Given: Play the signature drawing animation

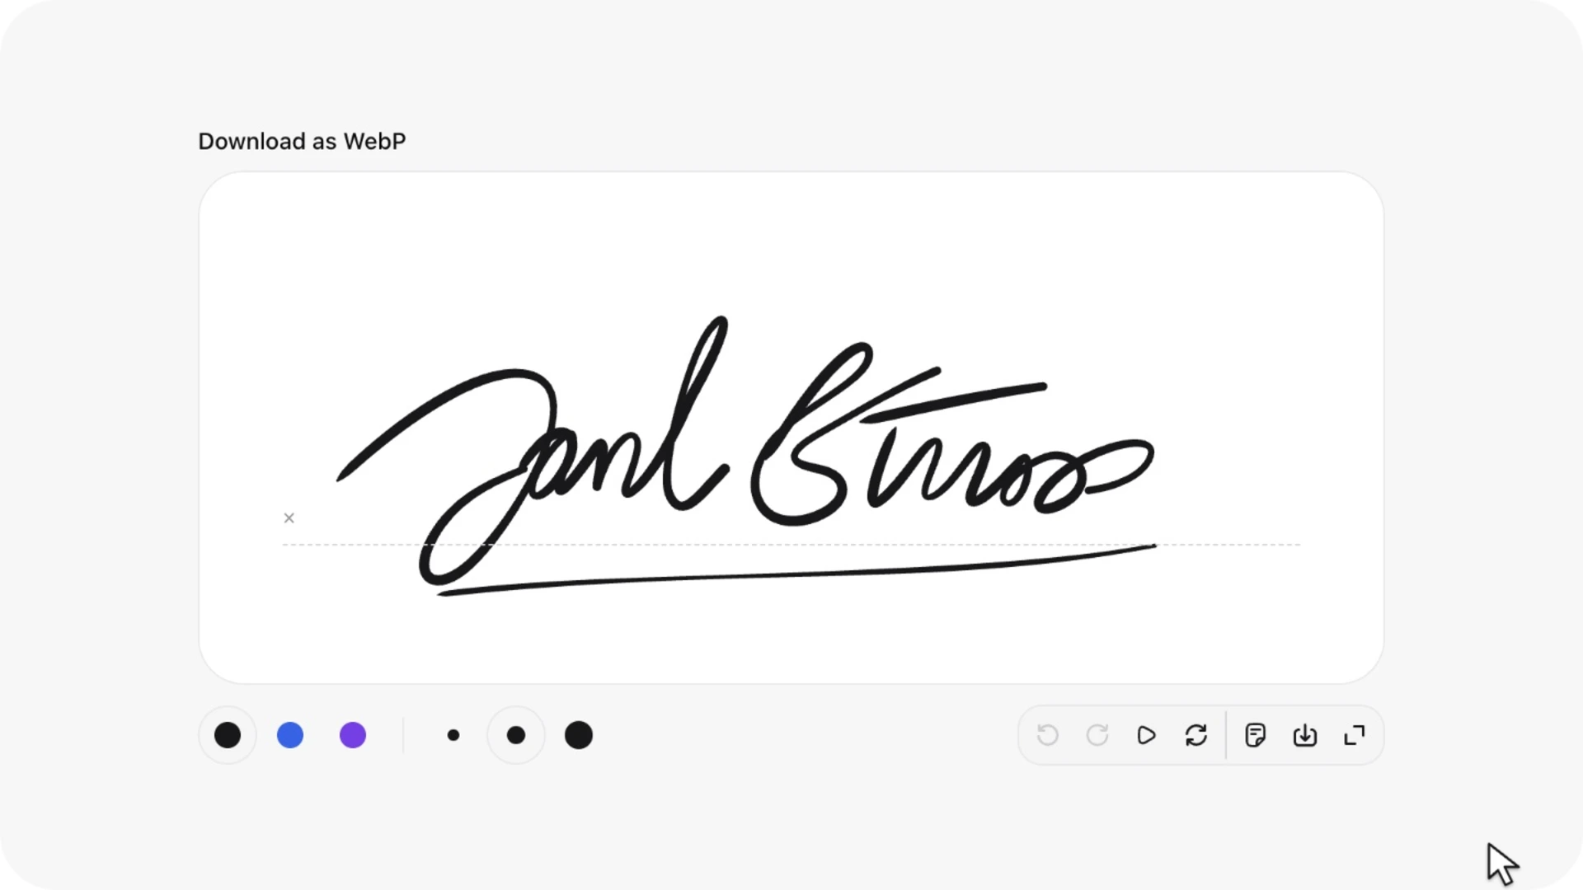Looking at the screenshot, I should coord(1147,735).
